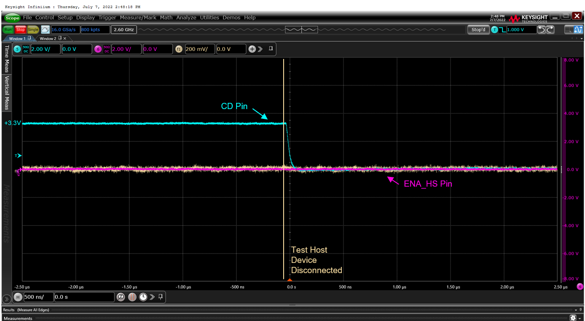Screen dimensions: 585x321
Task: Click the 2.60 GHz bandwidth button
Action: 123,29
